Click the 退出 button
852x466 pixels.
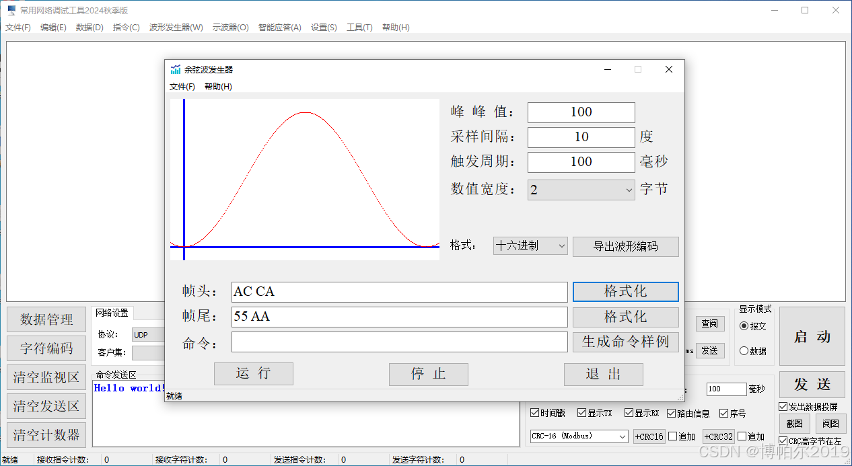[x=604, y=374]
